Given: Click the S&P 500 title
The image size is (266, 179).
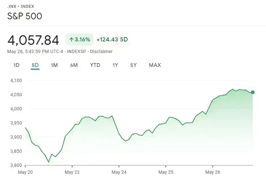Looking at the screenshot, I should pos(25,16).
